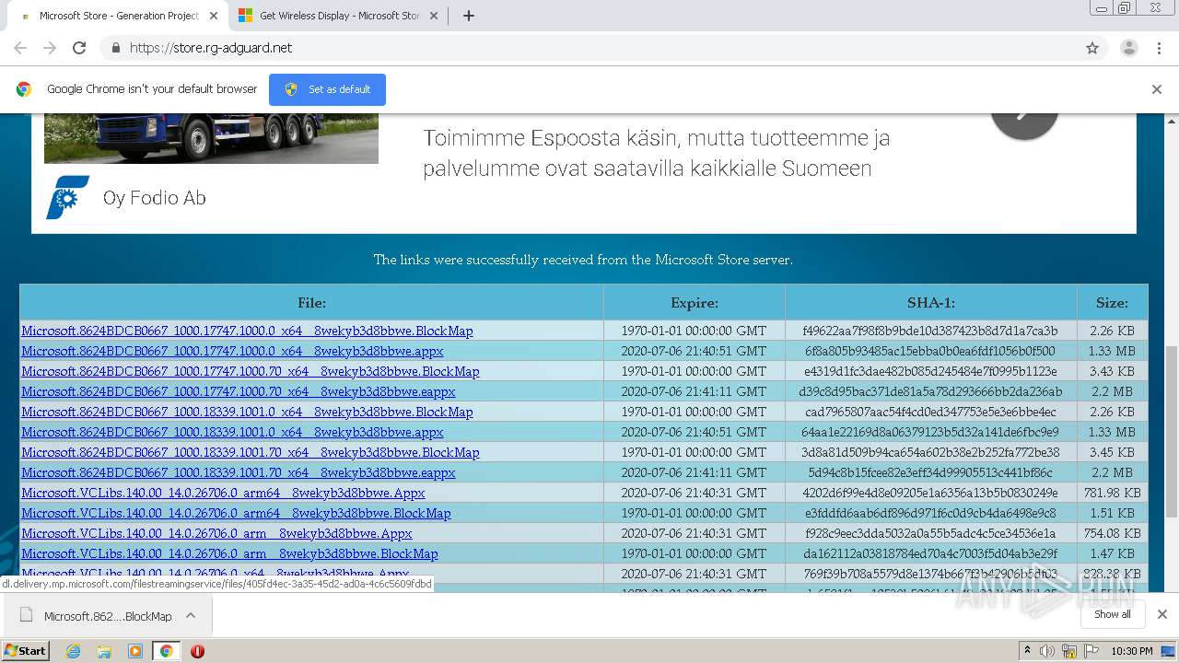Download 17747.1000.0_x64 appx file link
The width and height of the screenshot is (1179, 663).
click(232, 351)
